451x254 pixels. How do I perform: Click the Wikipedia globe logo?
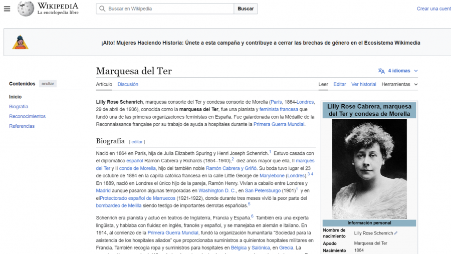[26, 9]
